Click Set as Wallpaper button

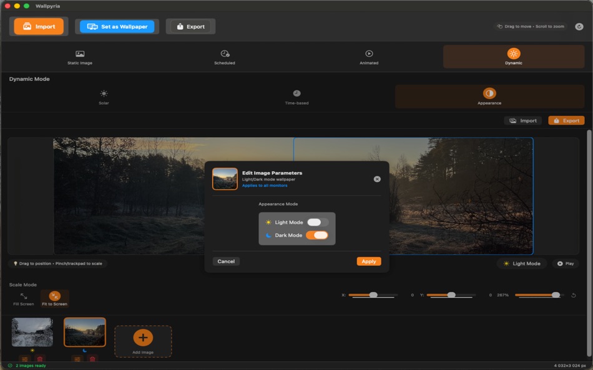117,26
